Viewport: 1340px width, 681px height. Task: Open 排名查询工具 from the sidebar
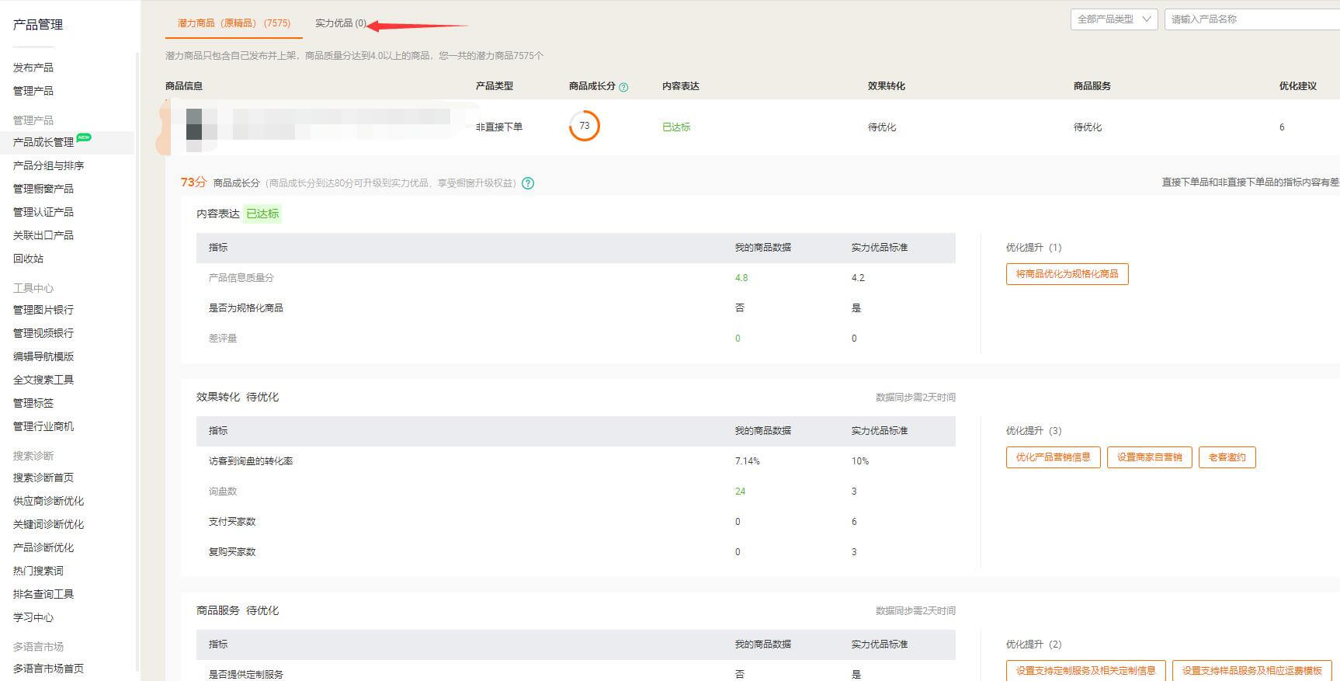[x=43, y=594]
